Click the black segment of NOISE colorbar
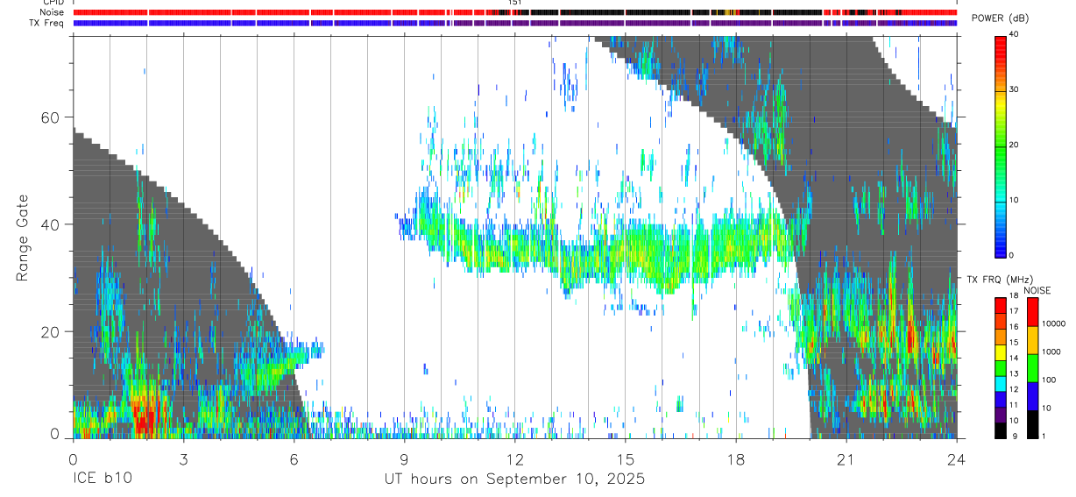1076x497 pixels. click(1031, 423)
